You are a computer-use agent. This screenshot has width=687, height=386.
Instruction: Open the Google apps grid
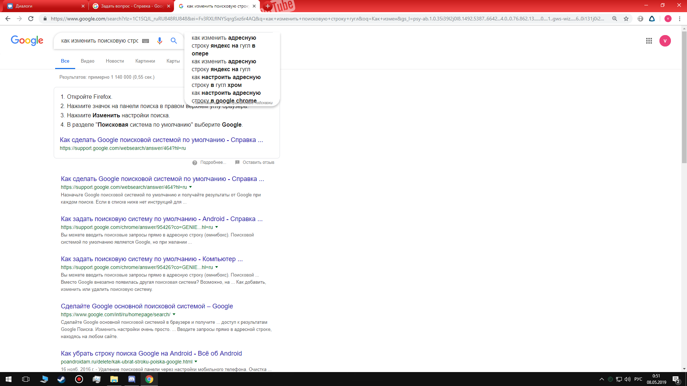(649, 41)
